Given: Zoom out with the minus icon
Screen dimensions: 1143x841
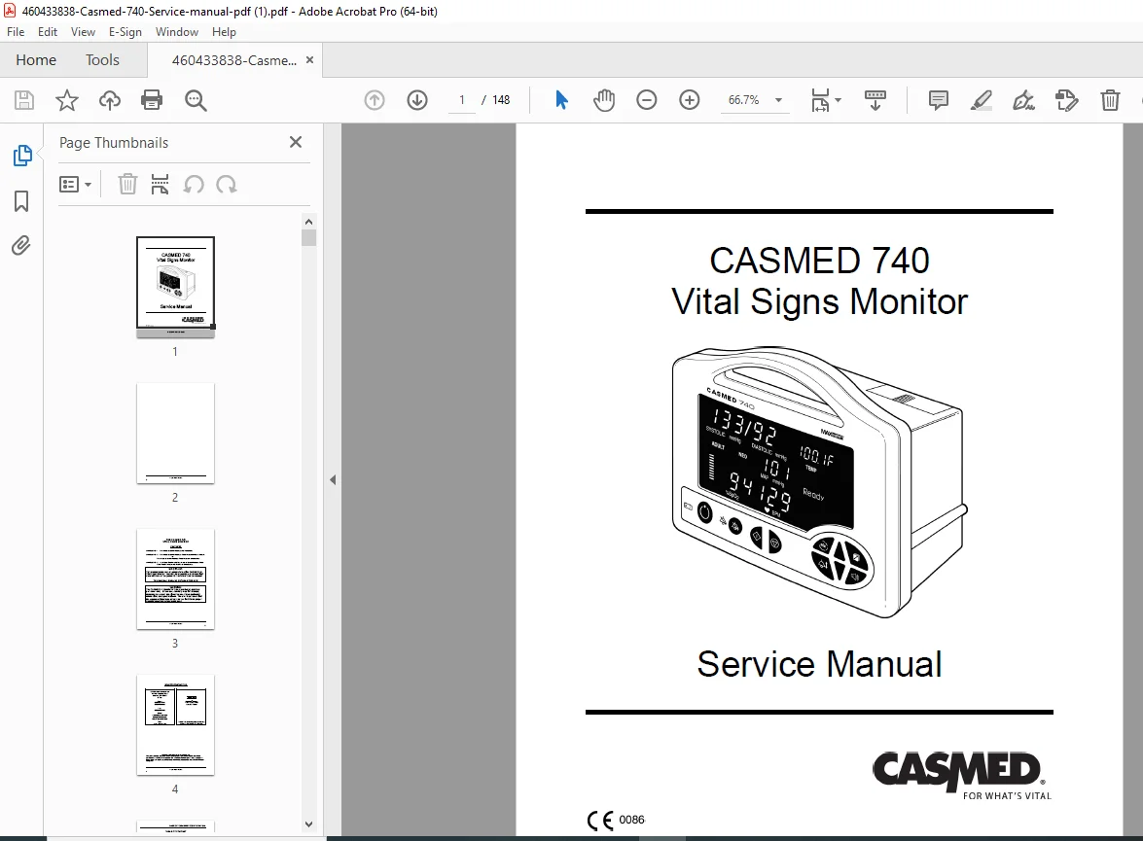Looking at the screenshot, I should (x=647, y=100).
